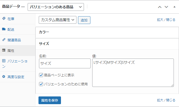Image resolution: width=179 pixels, height=107 pixels.
Task: Open the バリエーションのある商品 product type dropdown
Action: pos(56,7)
